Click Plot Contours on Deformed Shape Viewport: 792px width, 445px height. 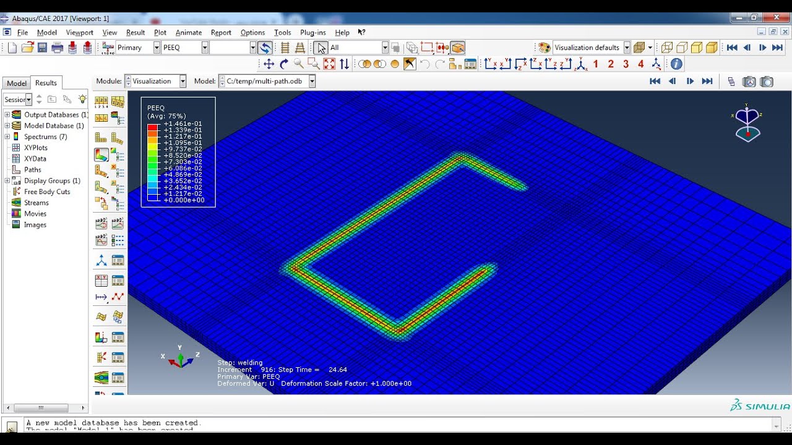point(101,155)
